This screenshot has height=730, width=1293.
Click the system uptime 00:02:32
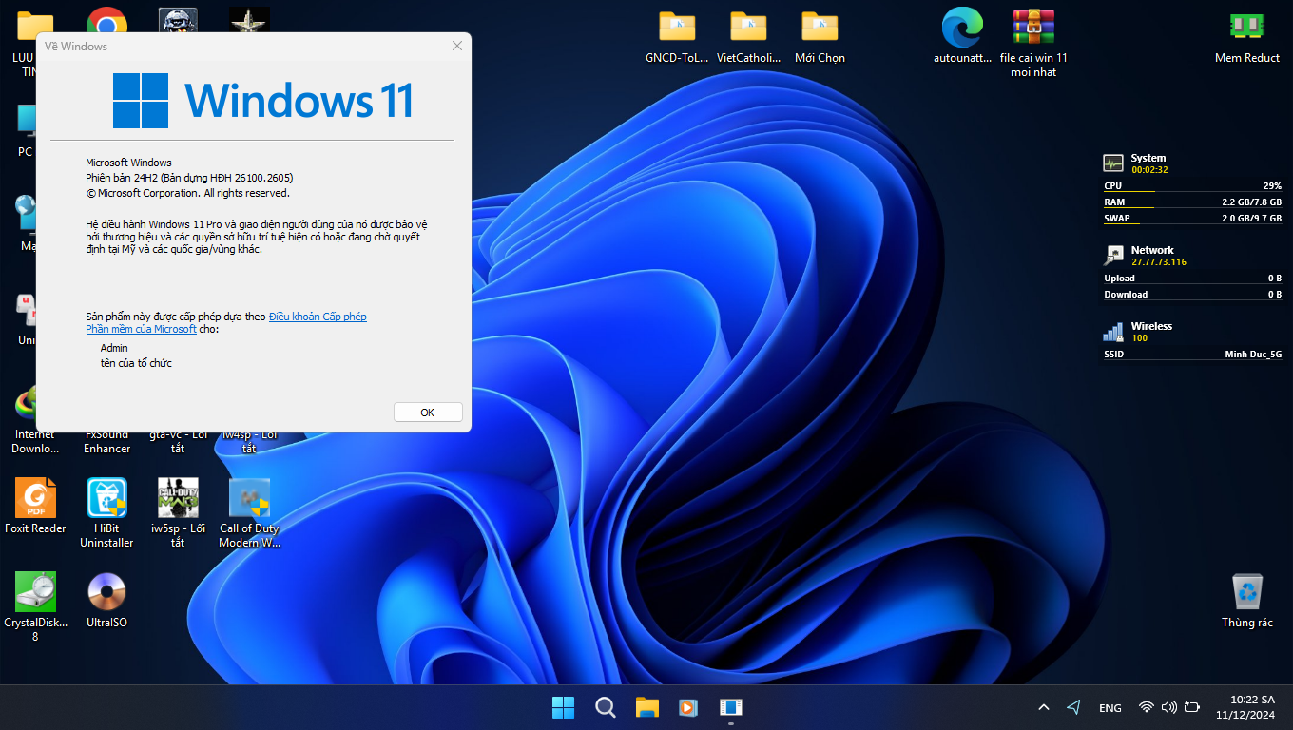(1149, 170)
